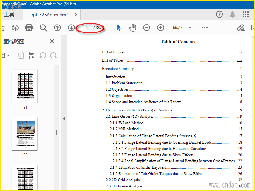Select page 192 thumbnail
This screenshot has height=191, width=255.
(25, 134)
